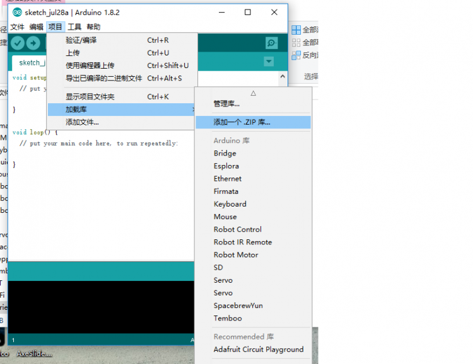Open the 项目 menu

[x=55, y=27]
